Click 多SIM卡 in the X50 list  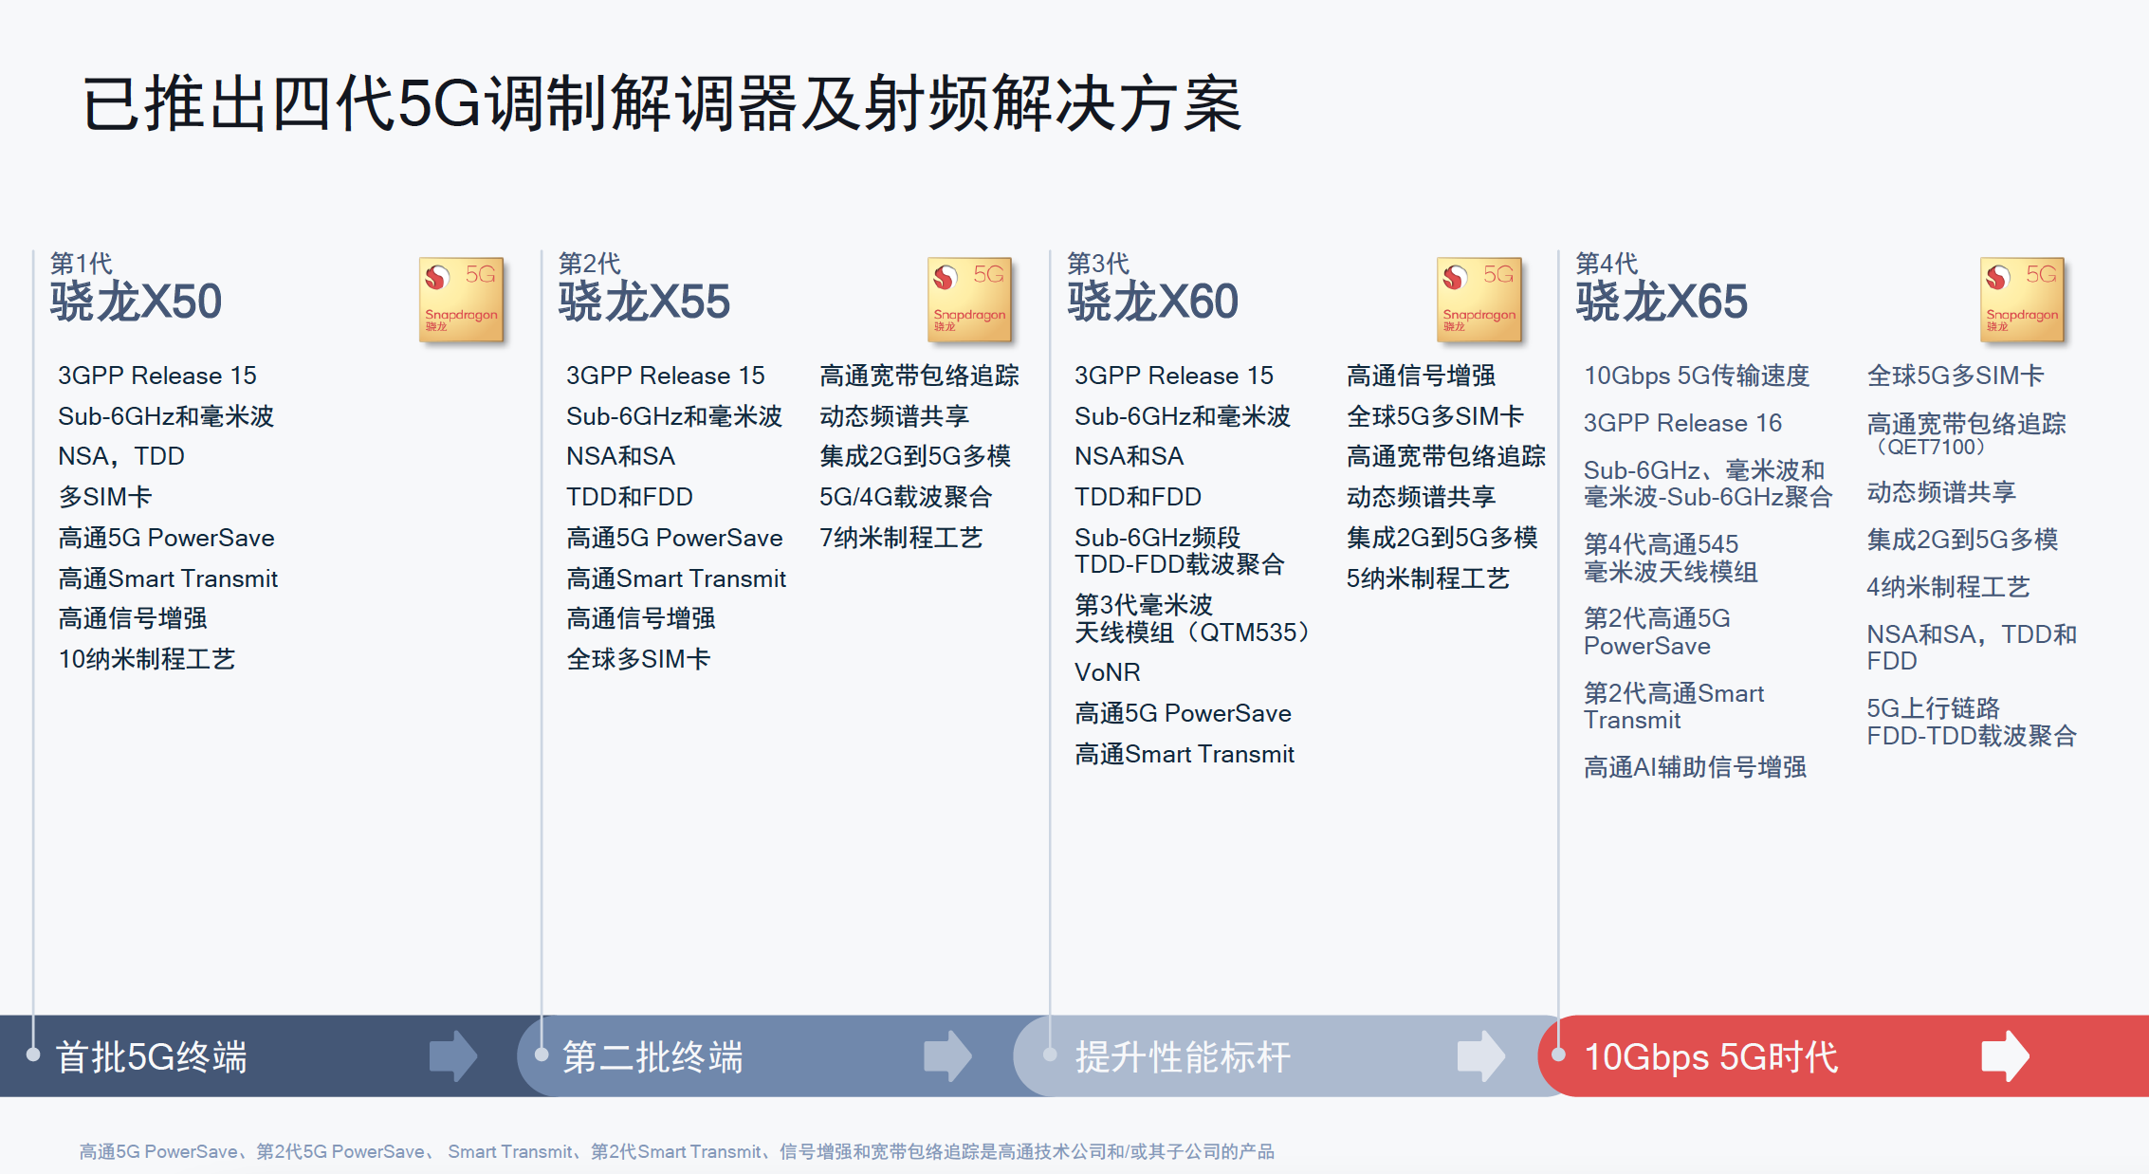(104, 497)
